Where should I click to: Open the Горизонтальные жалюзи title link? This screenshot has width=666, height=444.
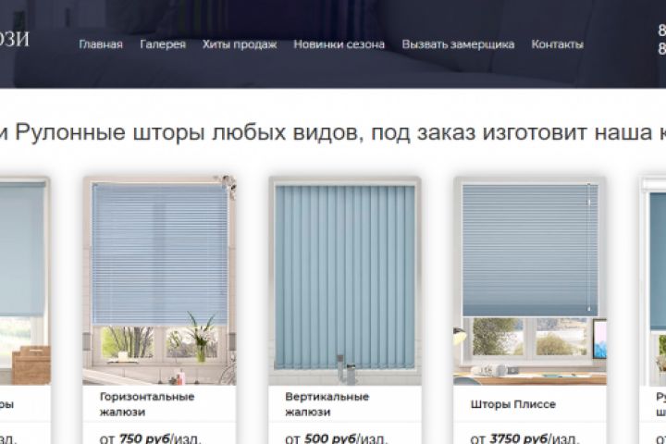[x=147, y=404]
